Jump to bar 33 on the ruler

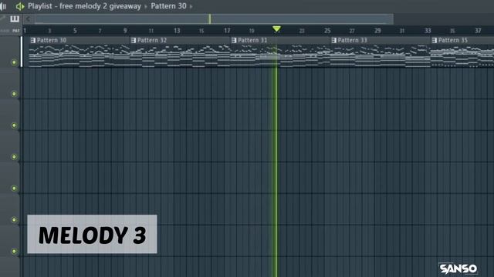[428, 31]
